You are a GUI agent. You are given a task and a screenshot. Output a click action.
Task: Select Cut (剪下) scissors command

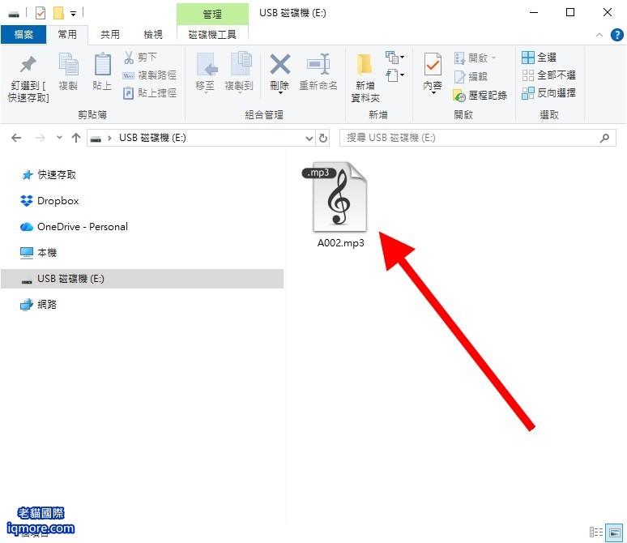tap(139, 58)
